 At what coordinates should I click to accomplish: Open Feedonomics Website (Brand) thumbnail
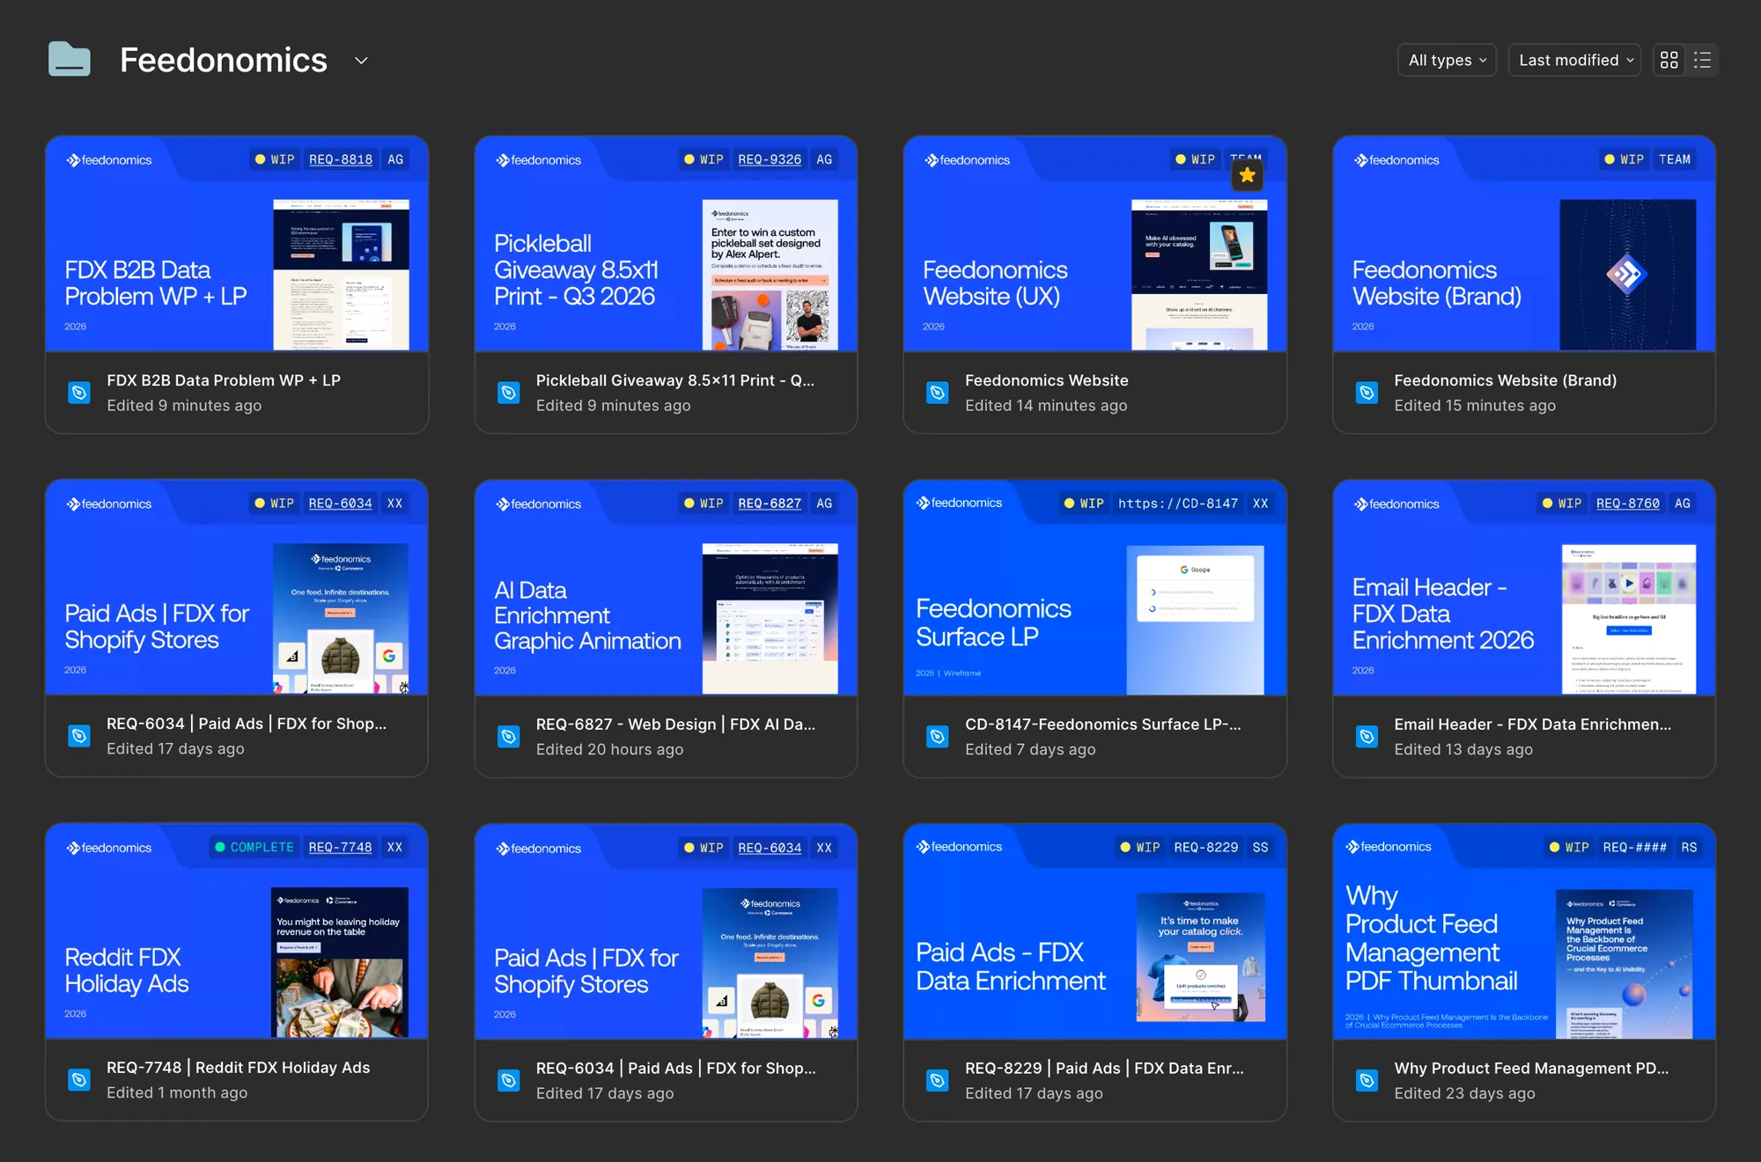point(1524,244)
